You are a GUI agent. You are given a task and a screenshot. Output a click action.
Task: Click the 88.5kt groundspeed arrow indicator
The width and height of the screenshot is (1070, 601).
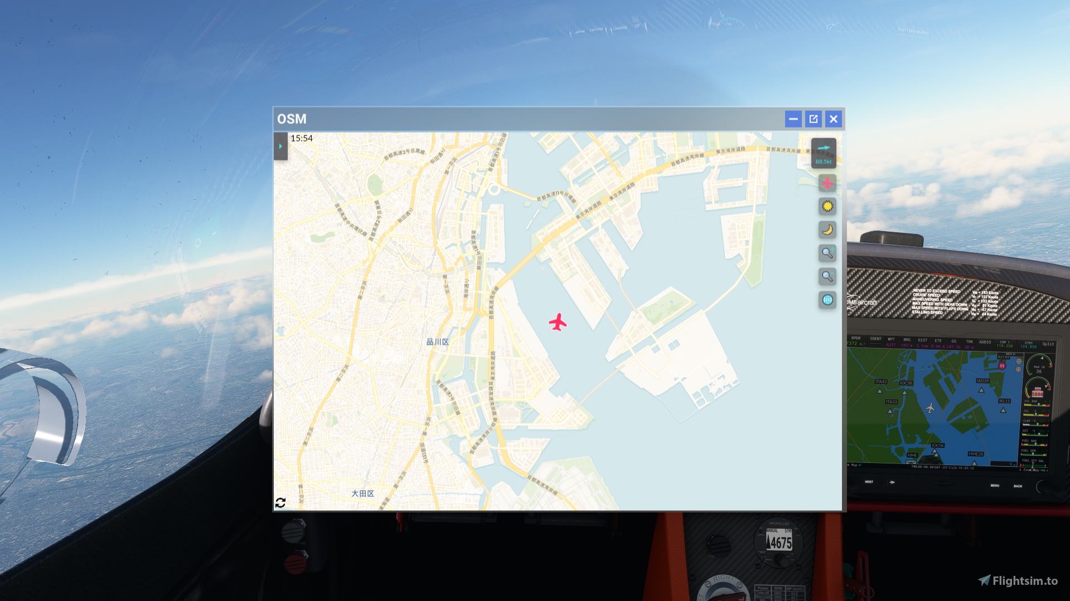(x=824, y=153)
